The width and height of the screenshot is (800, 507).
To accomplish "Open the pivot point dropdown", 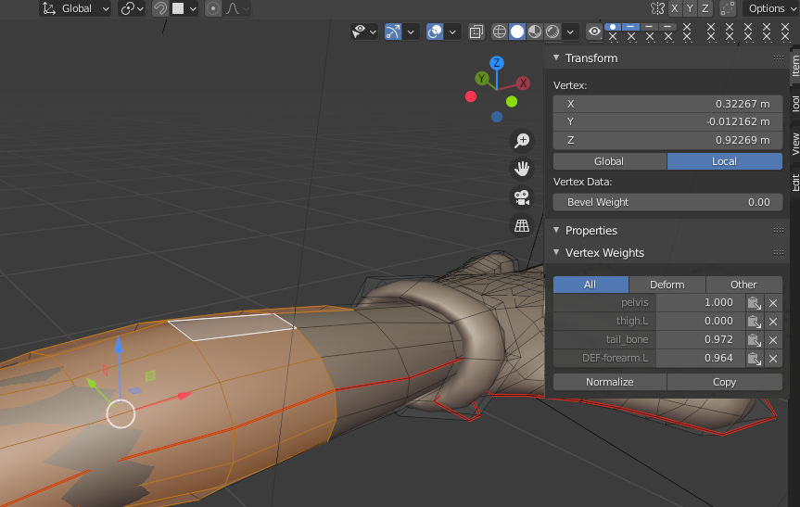I will (133, 8).
